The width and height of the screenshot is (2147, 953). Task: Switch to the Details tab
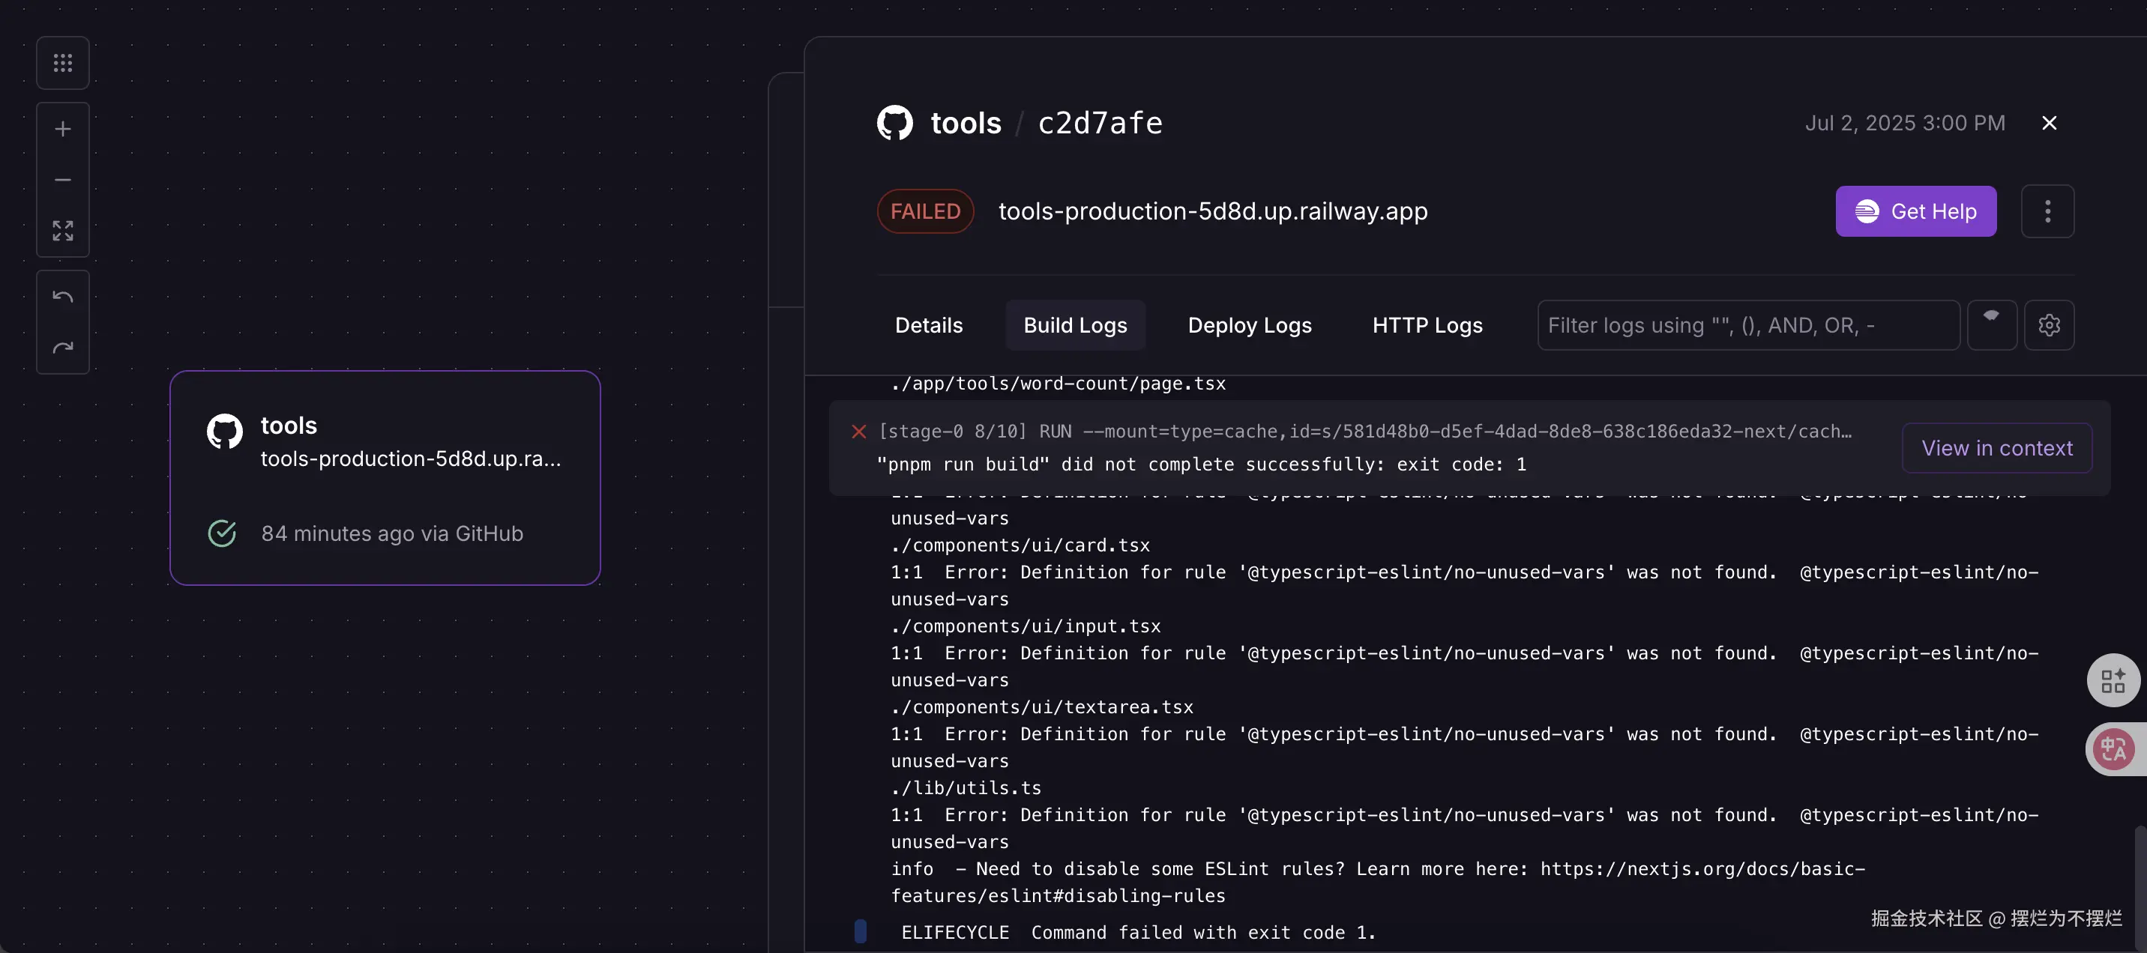point(929,325)
